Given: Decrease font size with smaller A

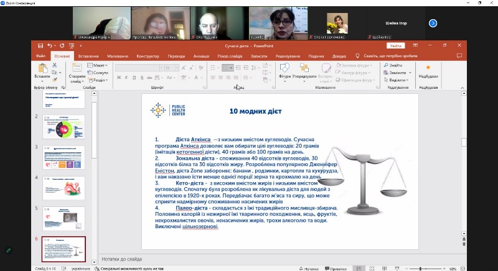Looking at the screenshot, I should (x=191, y=68).
